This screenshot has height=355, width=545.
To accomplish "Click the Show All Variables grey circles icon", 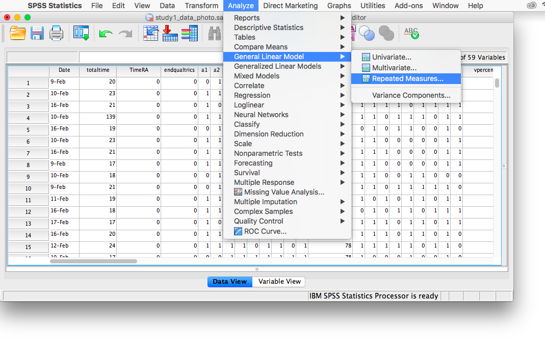I will pos(386,34).
